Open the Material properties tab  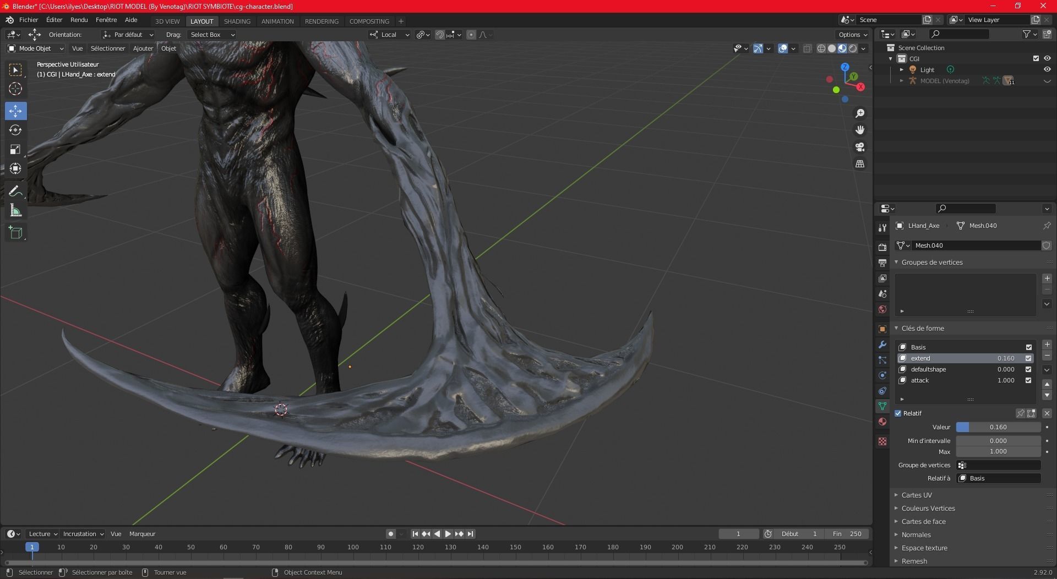[882, 422]
